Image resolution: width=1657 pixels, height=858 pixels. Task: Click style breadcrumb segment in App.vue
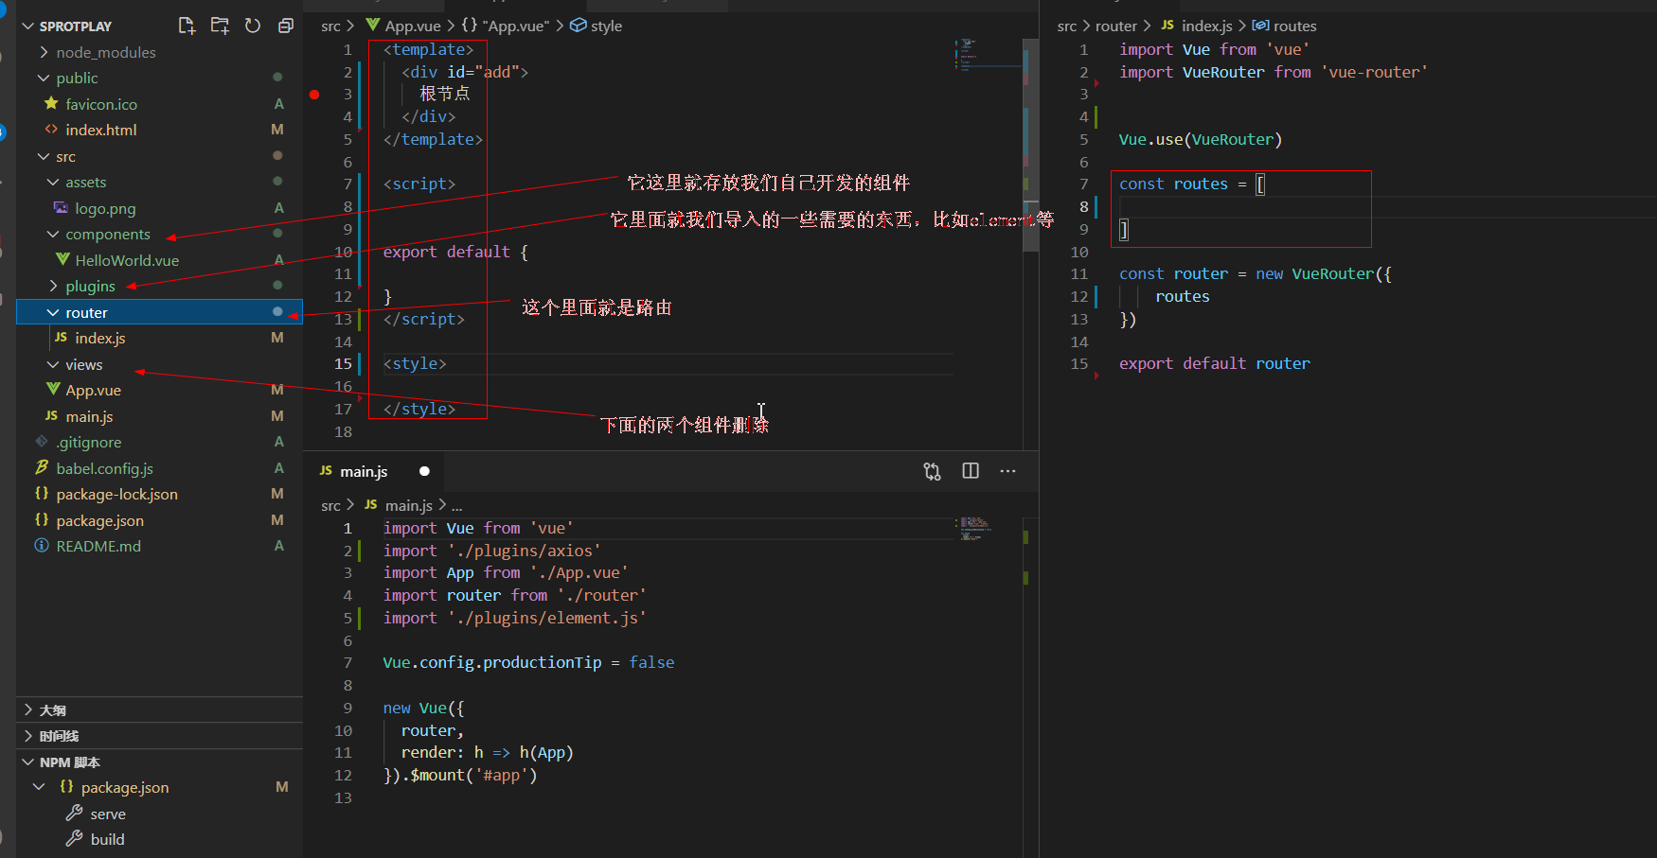pyautogui.click(x=606, y=26)
